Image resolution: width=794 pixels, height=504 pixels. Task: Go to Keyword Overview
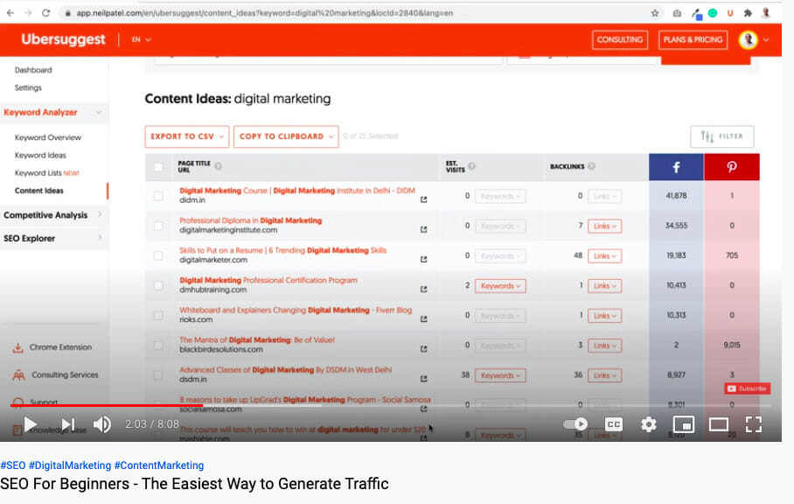click(x=48, y=137)
